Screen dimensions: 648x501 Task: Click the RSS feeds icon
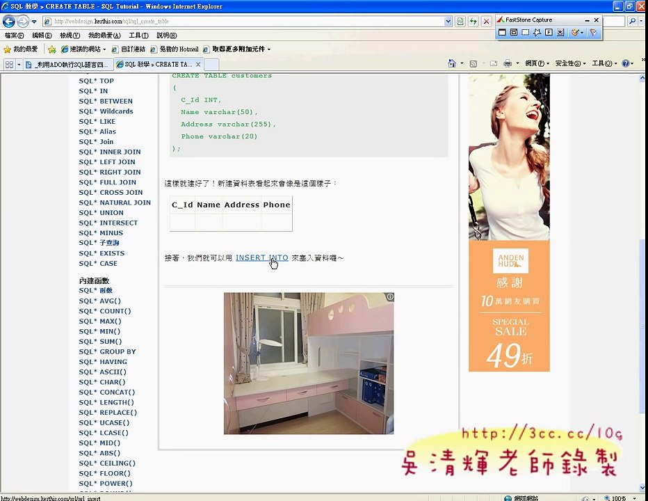pos(473,63)
